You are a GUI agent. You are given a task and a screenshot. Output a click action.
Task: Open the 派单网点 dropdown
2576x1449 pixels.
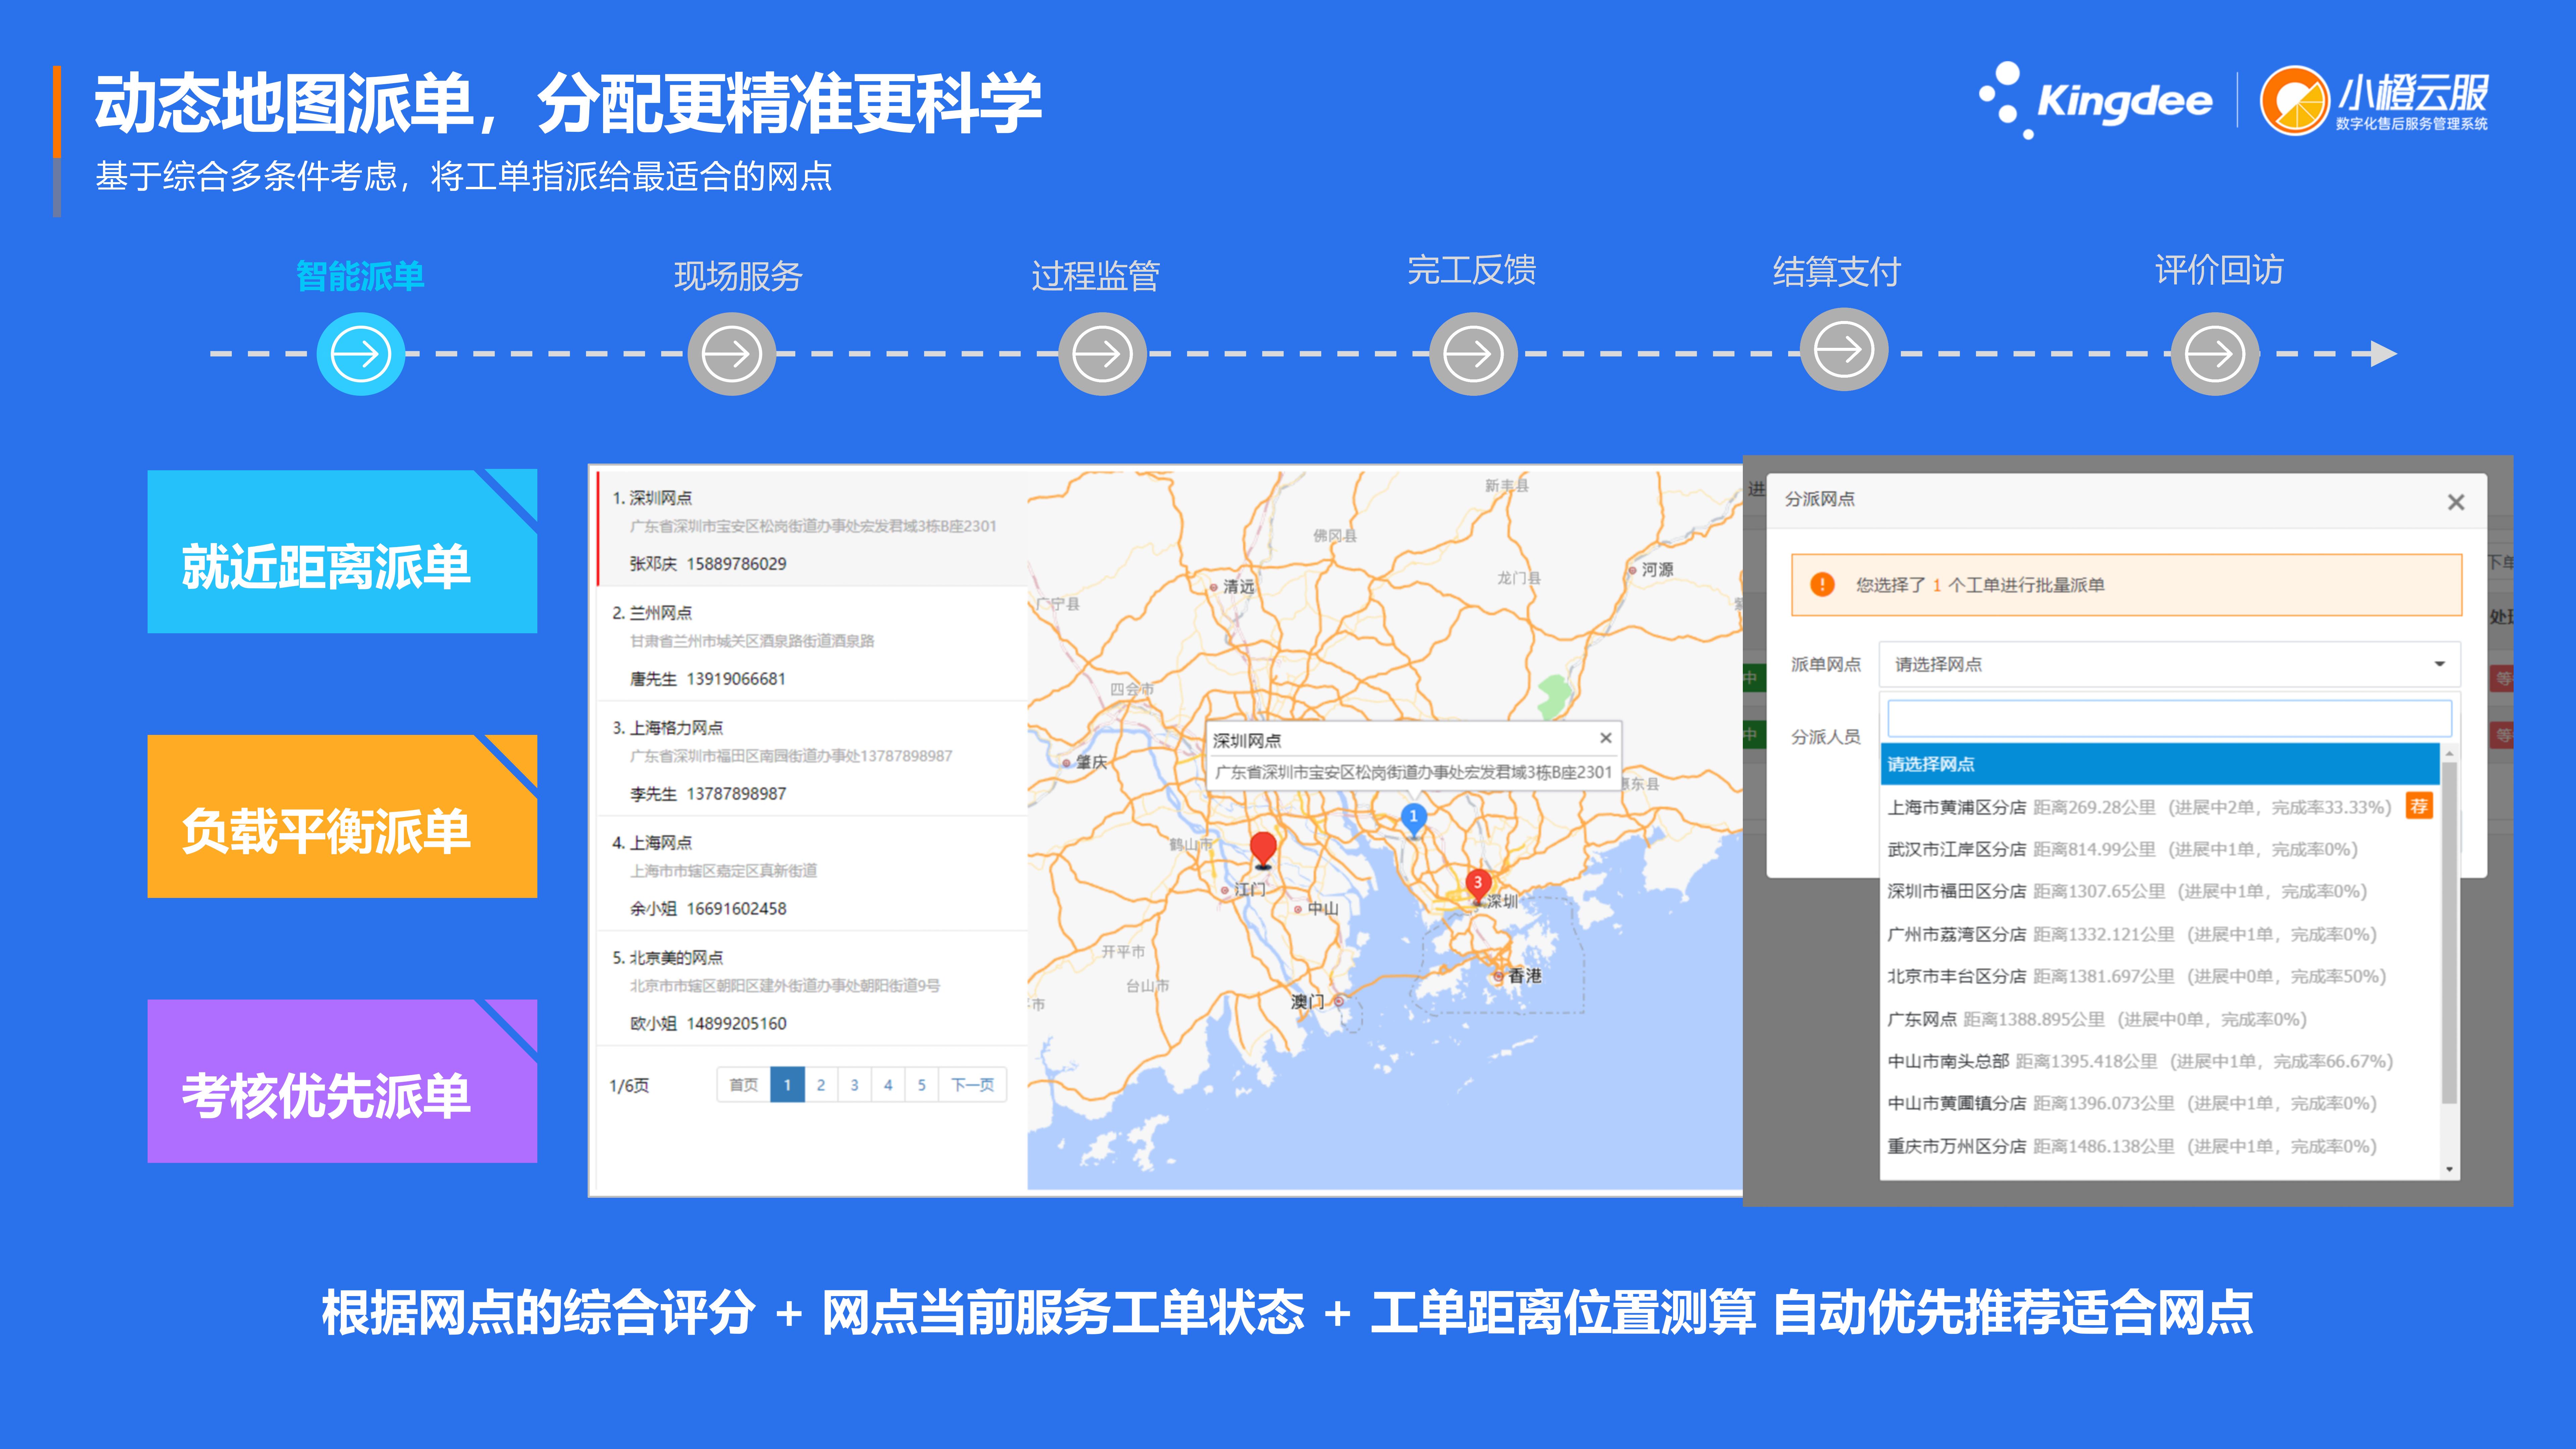[2169, 664]
